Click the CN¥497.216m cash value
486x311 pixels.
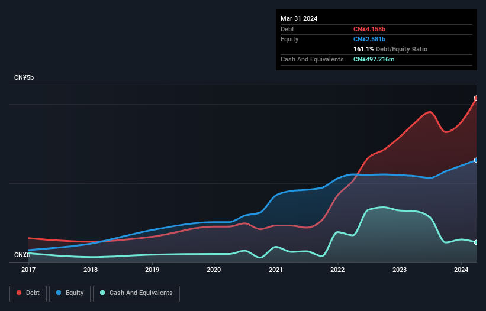pyautogui.click(x=374, y=59)
